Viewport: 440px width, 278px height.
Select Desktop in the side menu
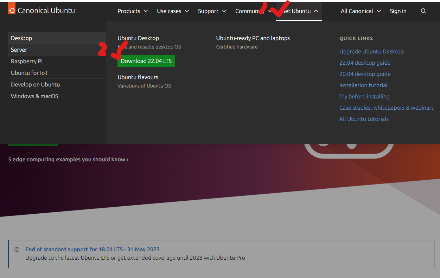pos(57,38)
